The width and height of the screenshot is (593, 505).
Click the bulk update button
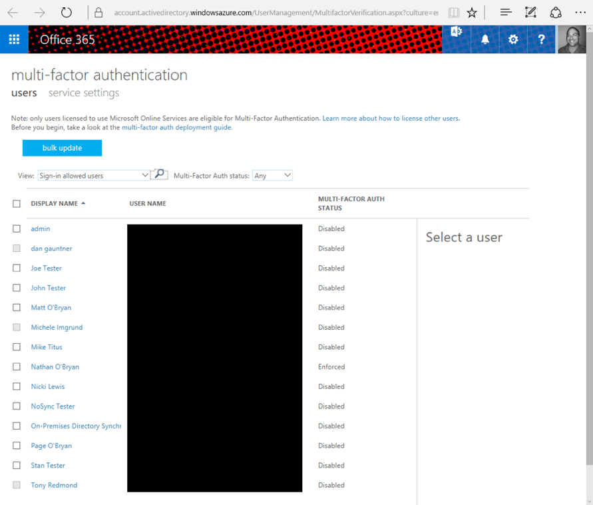(x=62, y=148)
